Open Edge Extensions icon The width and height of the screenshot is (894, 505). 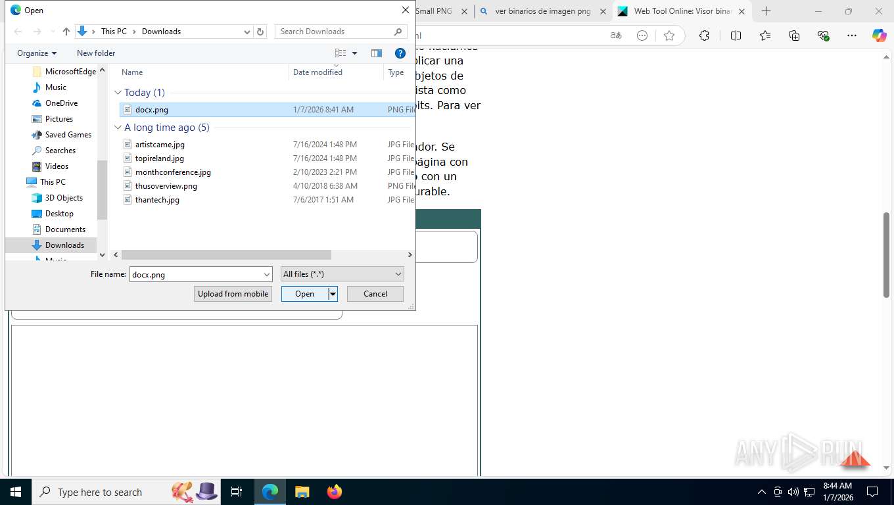coord(704,36)
